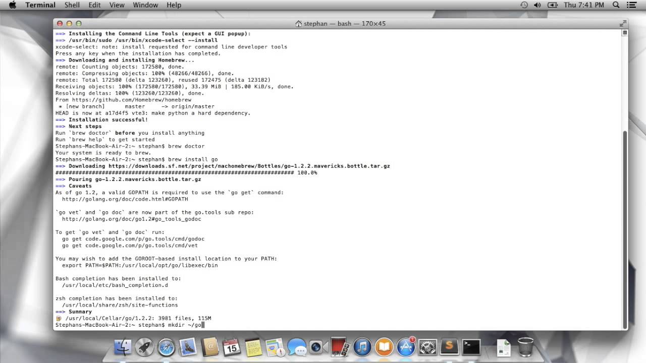The image size is (646, 363).
Task: Open the Terminal application menu
Action: pyautogui.click(x=40, y=5)
